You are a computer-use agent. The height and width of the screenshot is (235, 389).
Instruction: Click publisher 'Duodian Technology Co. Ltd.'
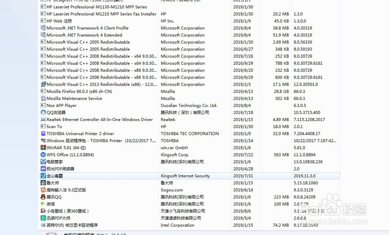click(x=189, y=105)
